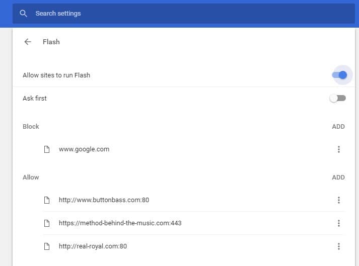Open three-dot menu for www.google.com
Screen dimensions: 359x266
pos(339,149)
